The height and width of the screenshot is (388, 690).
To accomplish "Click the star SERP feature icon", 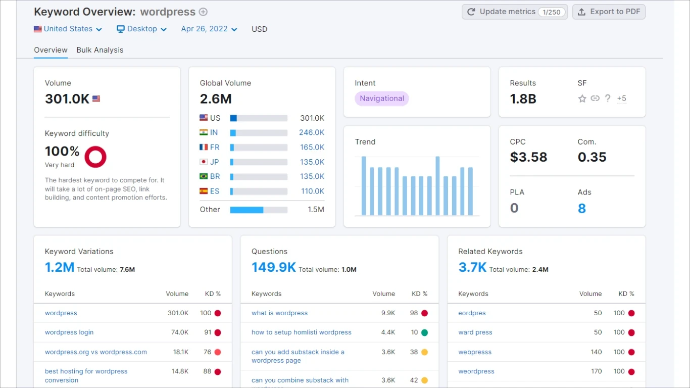I will [x=582, y=99].
